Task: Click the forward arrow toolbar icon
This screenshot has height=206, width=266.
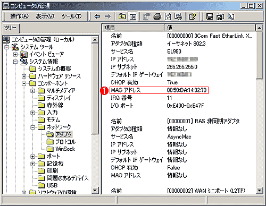Action: [107, 16]
